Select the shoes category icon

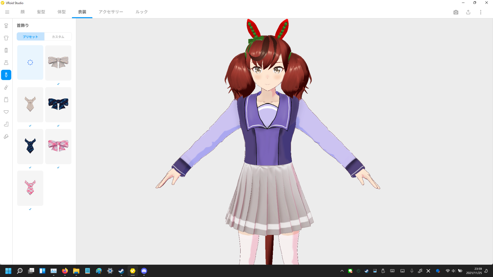coord(6,136)
